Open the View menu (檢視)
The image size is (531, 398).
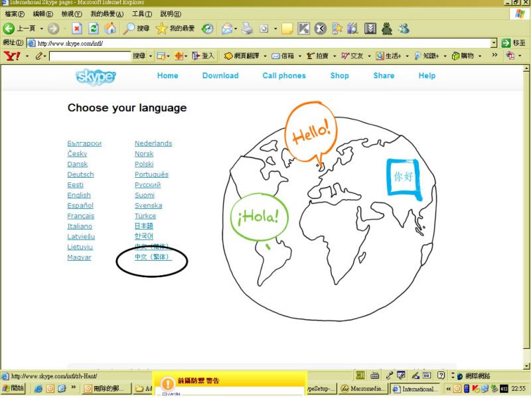click(x=72, y=14)
